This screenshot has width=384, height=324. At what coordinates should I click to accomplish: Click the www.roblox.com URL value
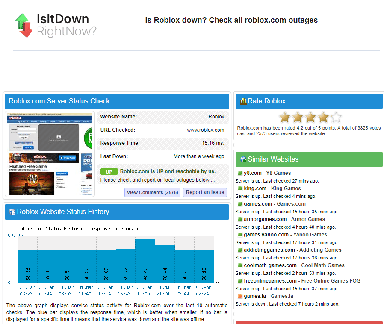pos(205,130)
